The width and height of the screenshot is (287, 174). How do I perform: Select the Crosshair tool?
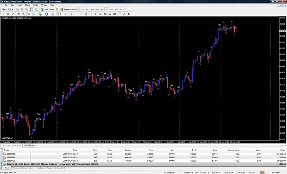(x=65, y=14)
